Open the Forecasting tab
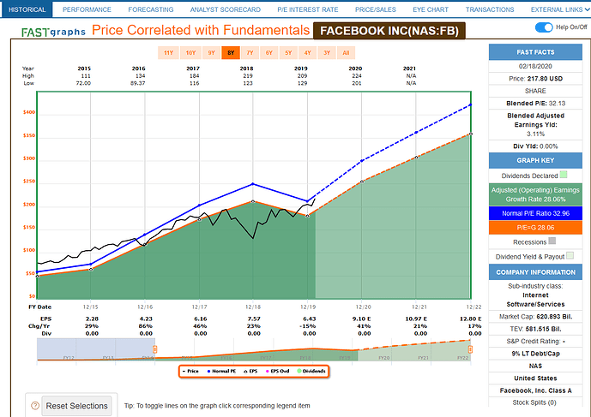591x417 pixels. (x=151, y=9)
